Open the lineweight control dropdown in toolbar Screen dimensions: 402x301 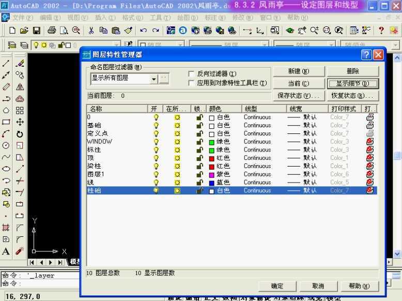coord(332,46)
